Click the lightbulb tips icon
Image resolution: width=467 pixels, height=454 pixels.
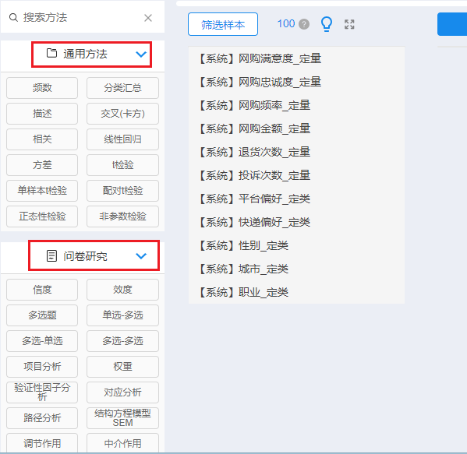point(327,24)
